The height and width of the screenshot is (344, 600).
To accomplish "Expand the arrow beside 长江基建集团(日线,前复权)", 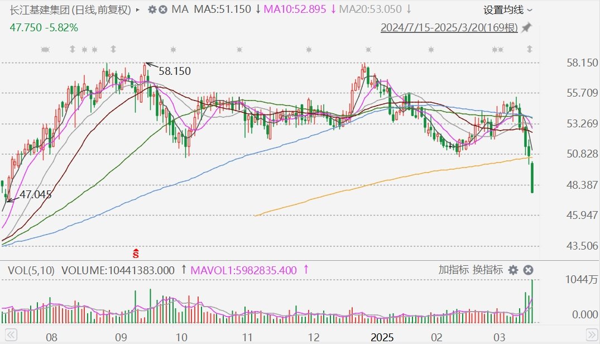I will (x=138, y=10).
